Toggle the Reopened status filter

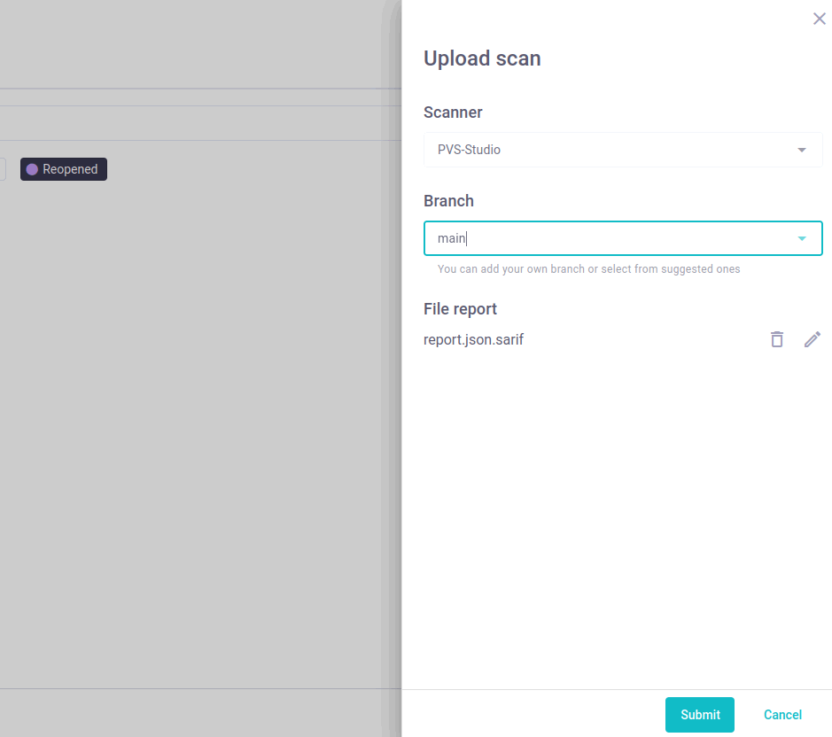coord(64,169)
